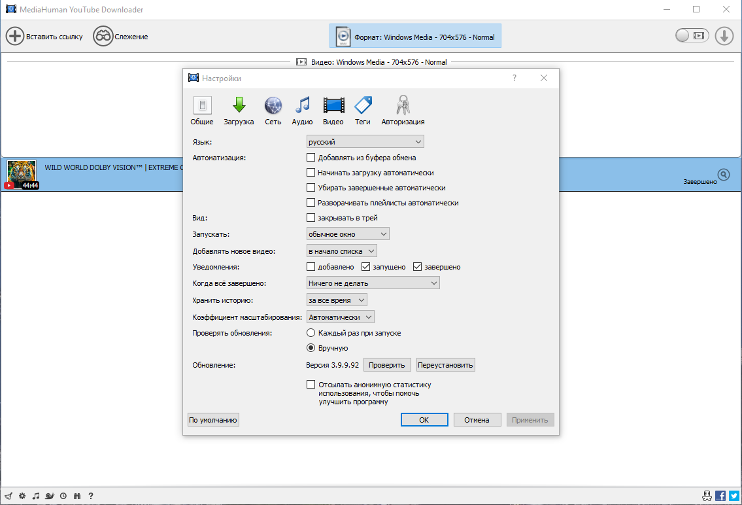Enable Начинать загрузку автоматически checkbox

(x=311, y=173)
